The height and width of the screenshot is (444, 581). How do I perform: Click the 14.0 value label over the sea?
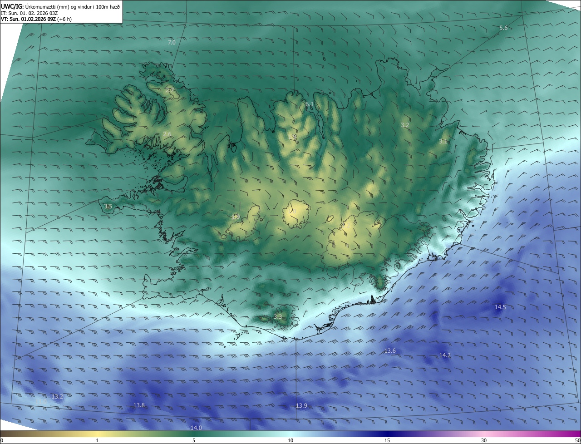[x=196, y=428]
